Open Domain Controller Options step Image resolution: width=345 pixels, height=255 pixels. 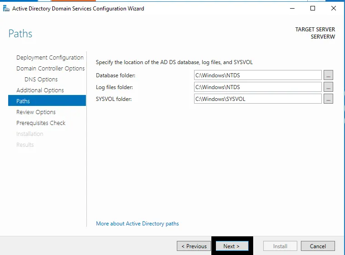coord(50,69)
